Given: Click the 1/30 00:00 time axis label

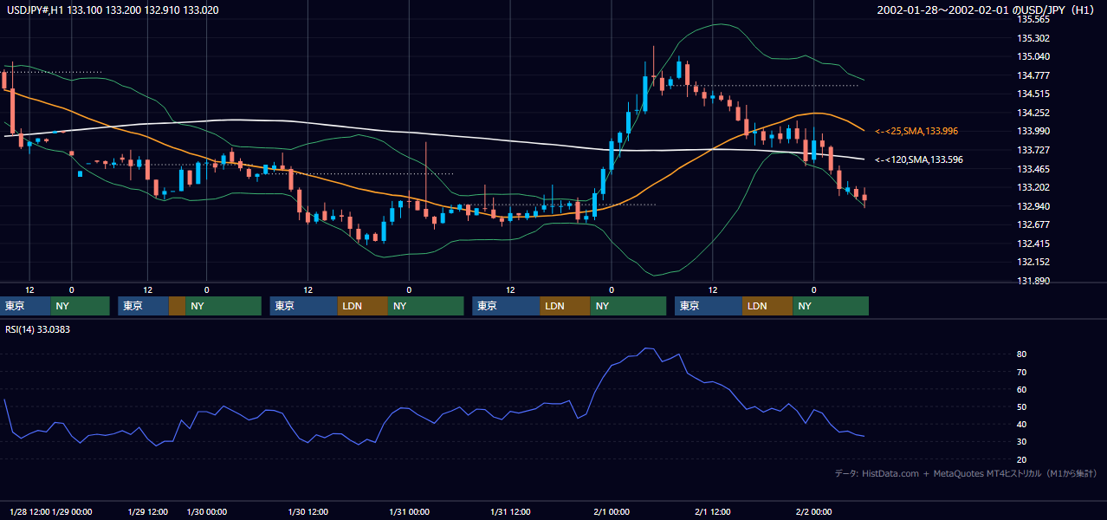Looking at the screenshot, I should (206, 513).
